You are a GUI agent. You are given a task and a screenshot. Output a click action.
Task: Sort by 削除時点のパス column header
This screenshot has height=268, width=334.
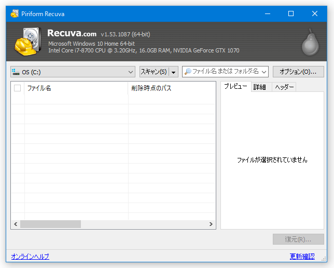click(172, 88)
